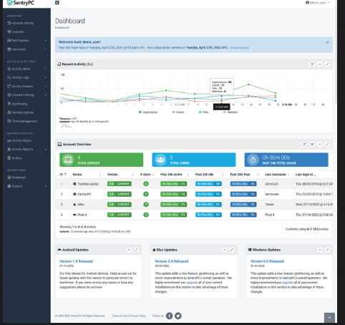The height and width of the screenshot is (325, 345).
Task: Collapse the sidebar using the top toggle icon
Action: (57, 3)
